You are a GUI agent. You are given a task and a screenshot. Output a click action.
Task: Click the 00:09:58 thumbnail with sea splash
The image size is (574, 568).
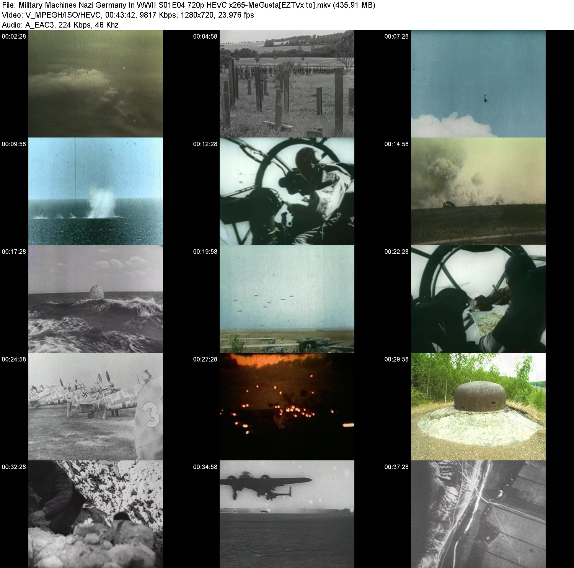(96, 191)
